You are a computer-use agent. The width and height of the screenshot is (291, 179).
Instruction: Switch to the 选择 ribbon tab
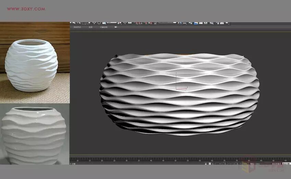coord(90,27)
